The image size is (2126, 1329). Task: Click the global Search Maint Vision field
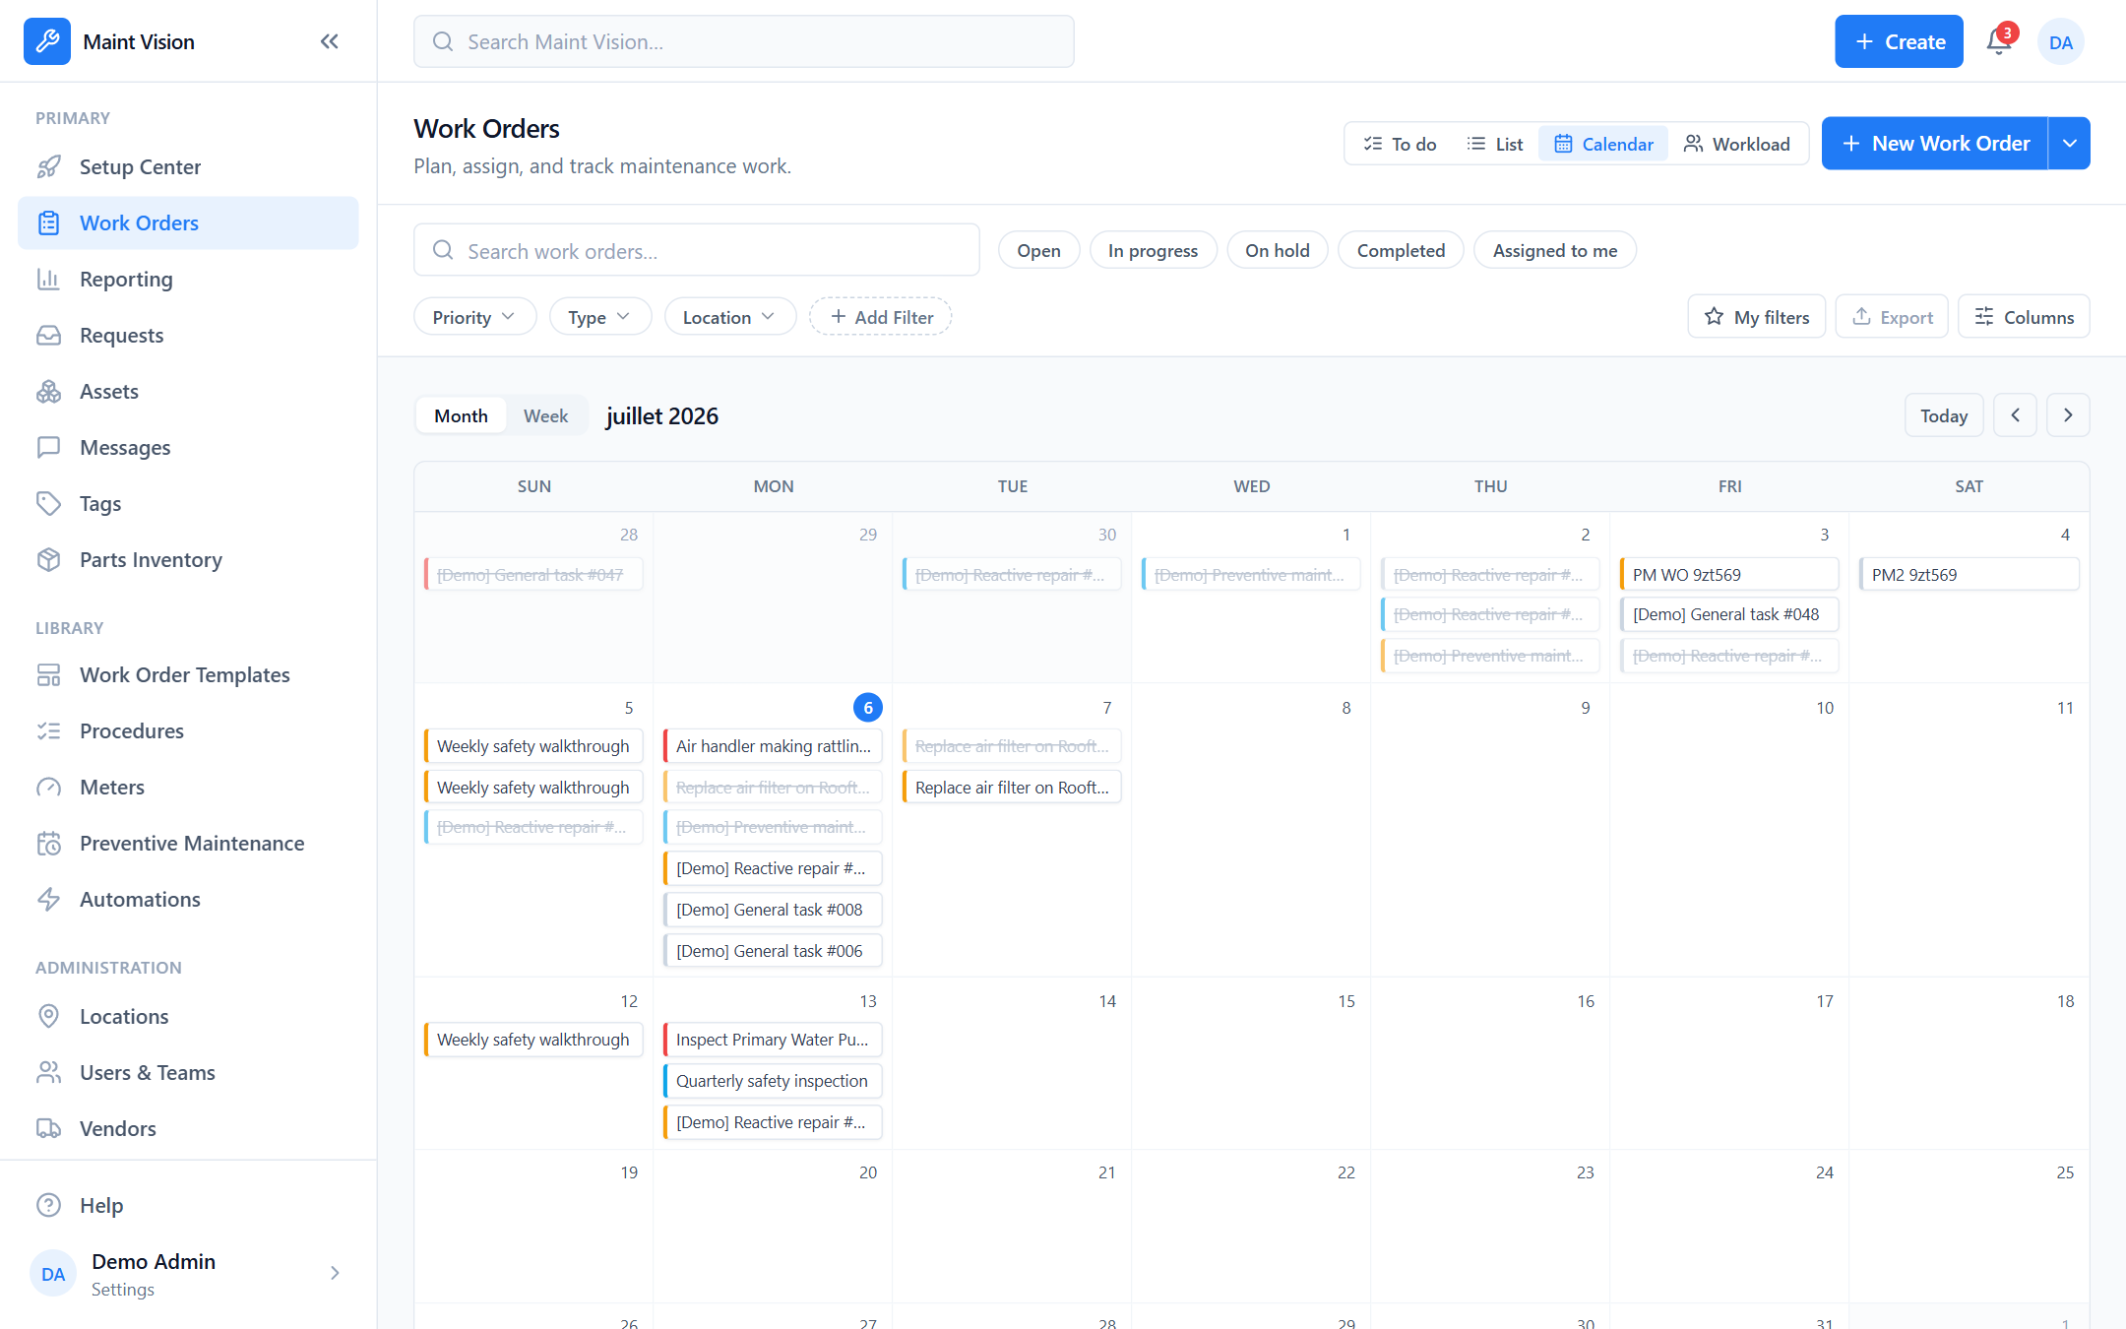point(744,41)
